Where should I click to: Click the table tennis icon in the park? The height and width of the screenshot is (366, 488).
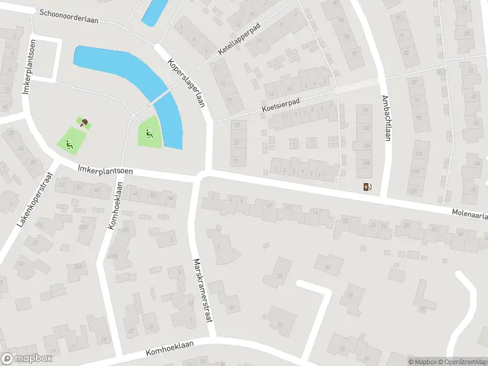84,123
